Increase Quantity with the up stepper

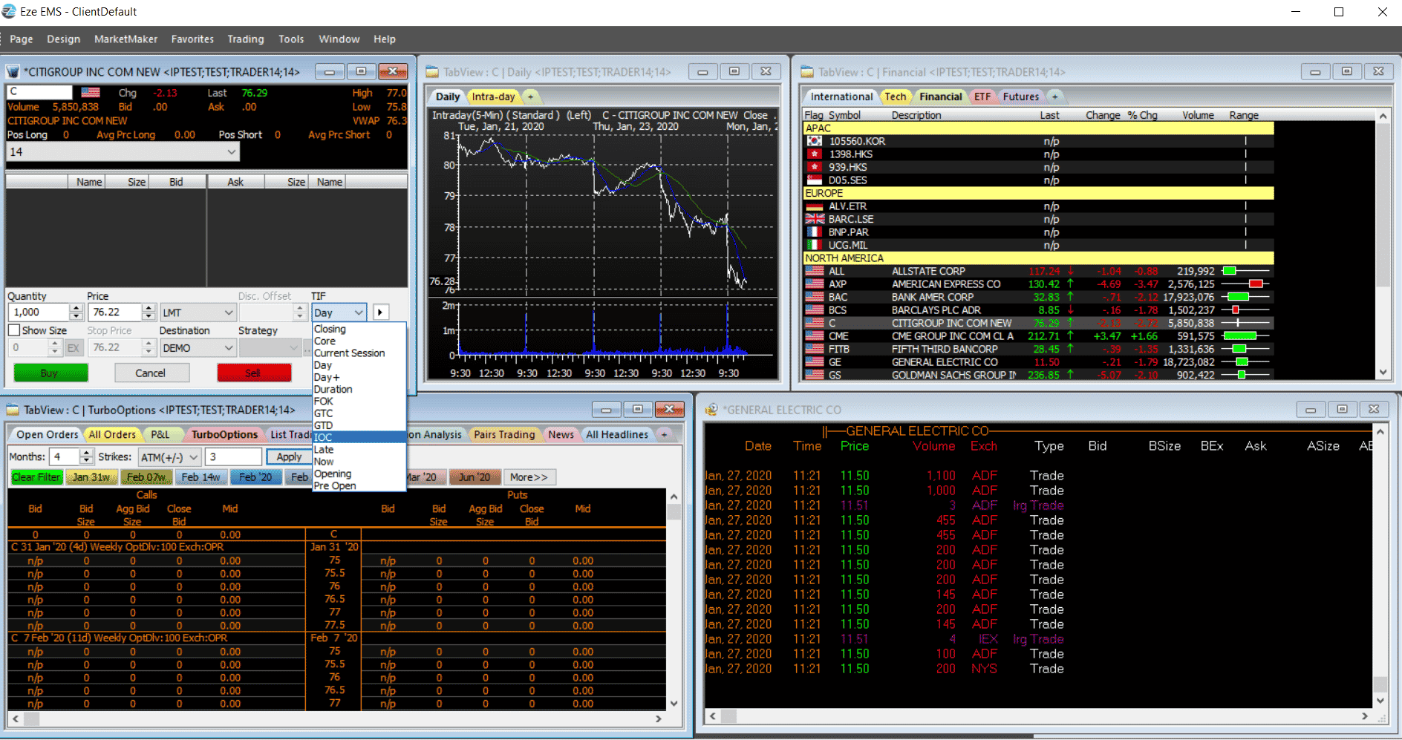(x=76, y=308)
